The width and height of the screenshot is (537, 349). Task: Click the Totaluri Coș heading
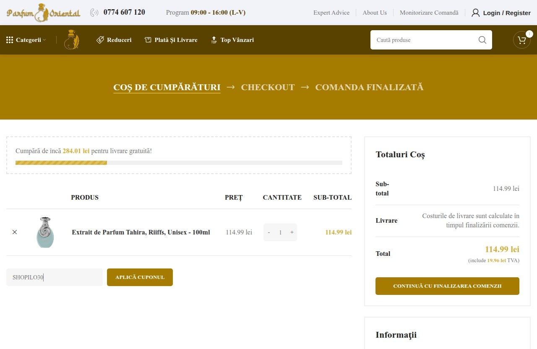400,154
